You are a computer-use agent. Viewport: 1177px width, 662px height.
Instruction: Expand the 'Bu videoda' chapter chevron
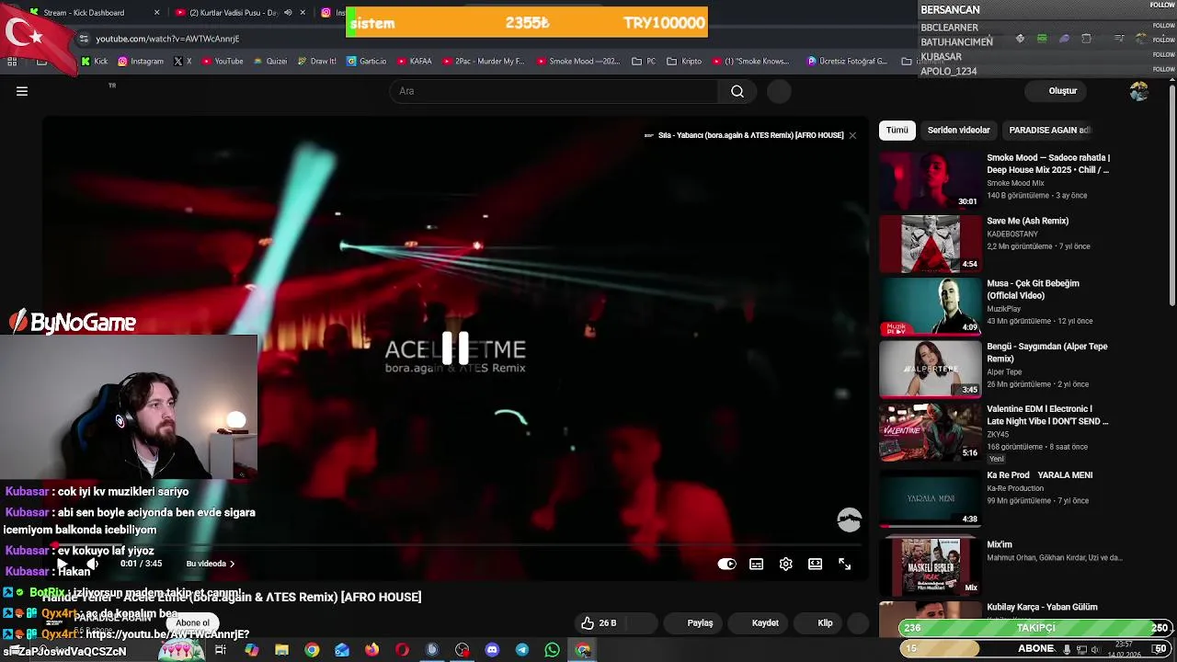[232, 565]
